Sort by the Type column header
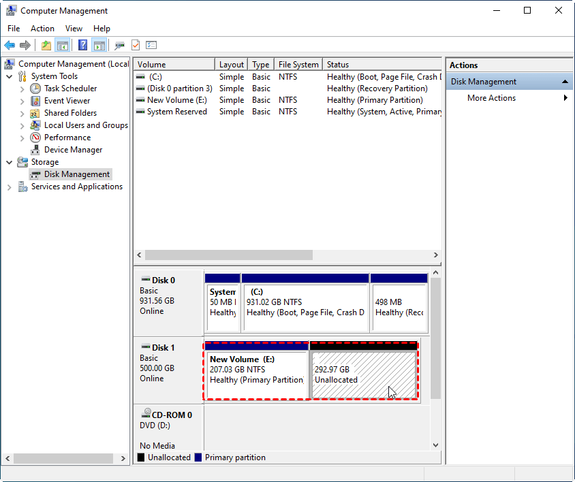Screen dimensions: 575x482 click(x=261, y=65)
